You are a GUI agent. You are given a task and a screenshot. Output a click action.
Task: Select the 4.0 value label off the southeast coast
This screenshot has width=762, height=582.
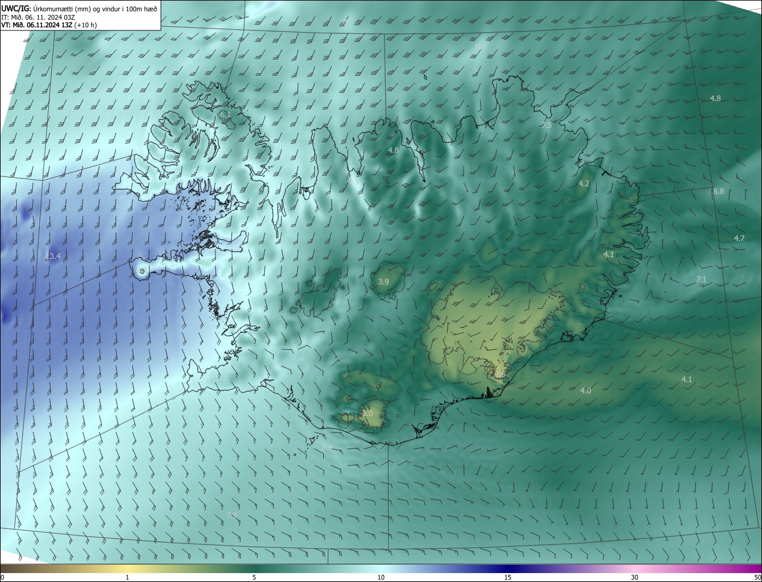pyautogui.click(x=586, y=391)
